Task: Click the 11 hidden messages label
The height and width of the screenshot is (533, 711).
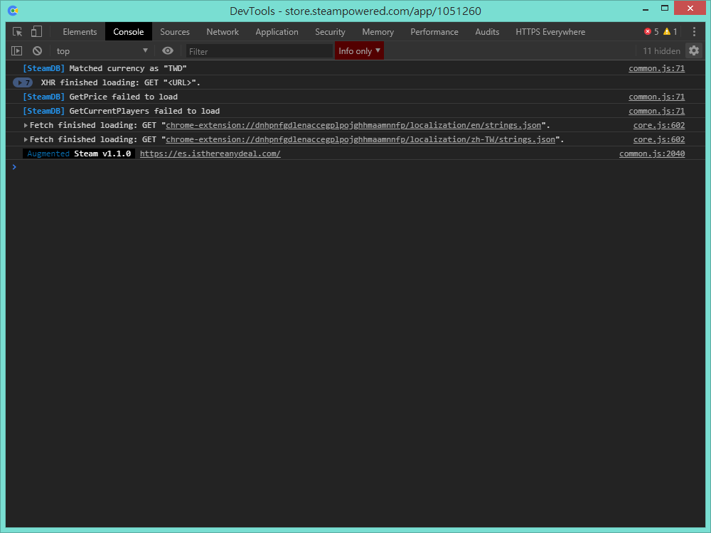Action: 661,50
